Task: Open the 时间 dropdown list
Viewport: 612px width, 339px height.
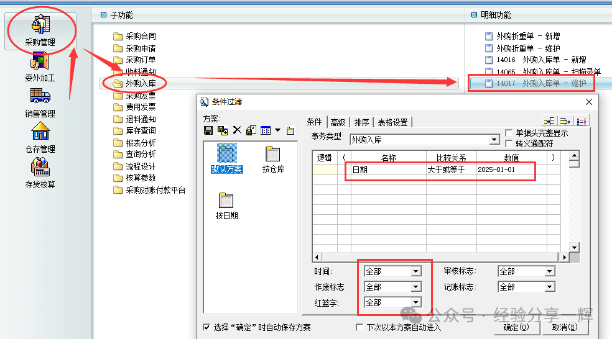Action: [416, 271]
